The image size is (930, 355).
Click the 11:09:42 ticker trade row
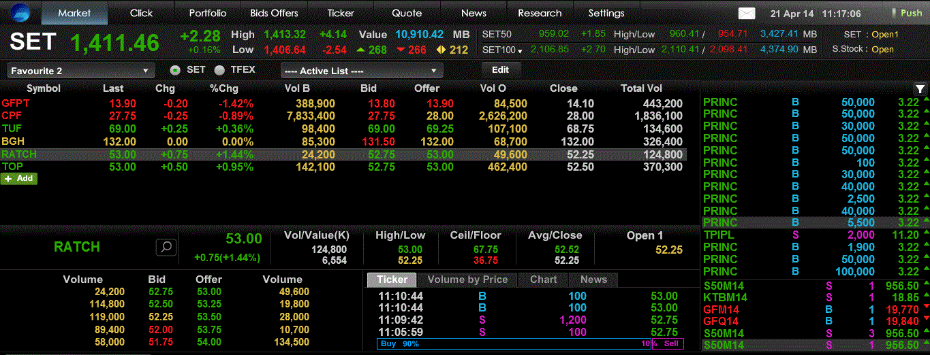(528, 320)
